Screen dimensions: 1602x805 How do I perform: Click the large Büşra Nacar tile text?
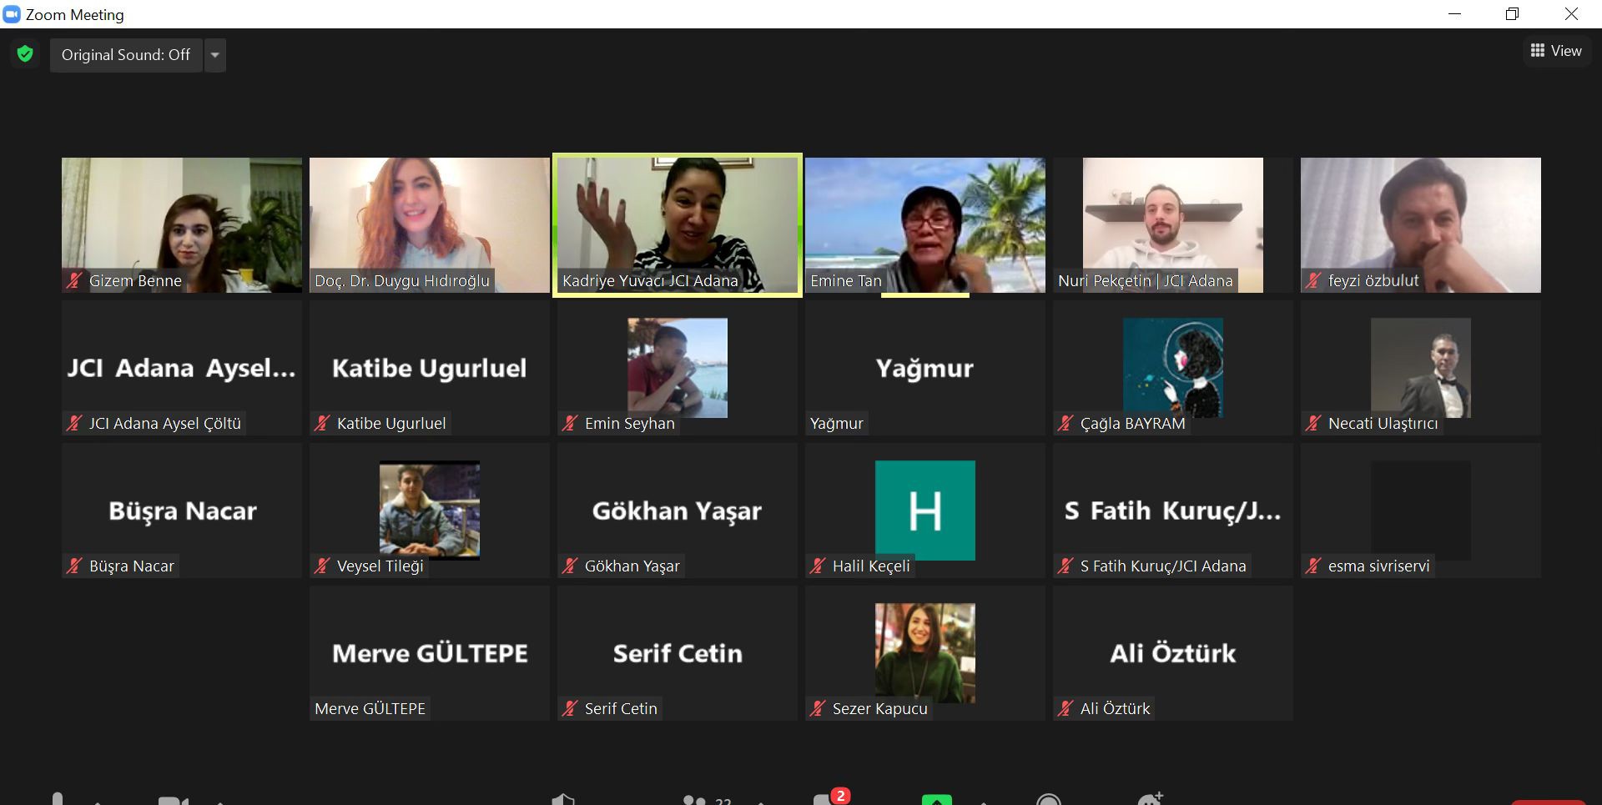point(183,511)
